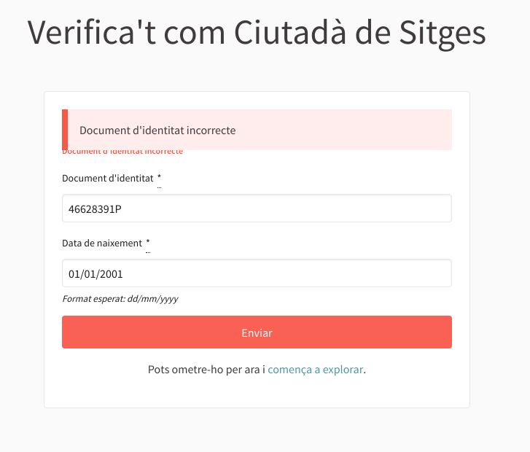Click the 01/01/2001 date value

pyautogui.click(x=96, y=274)
